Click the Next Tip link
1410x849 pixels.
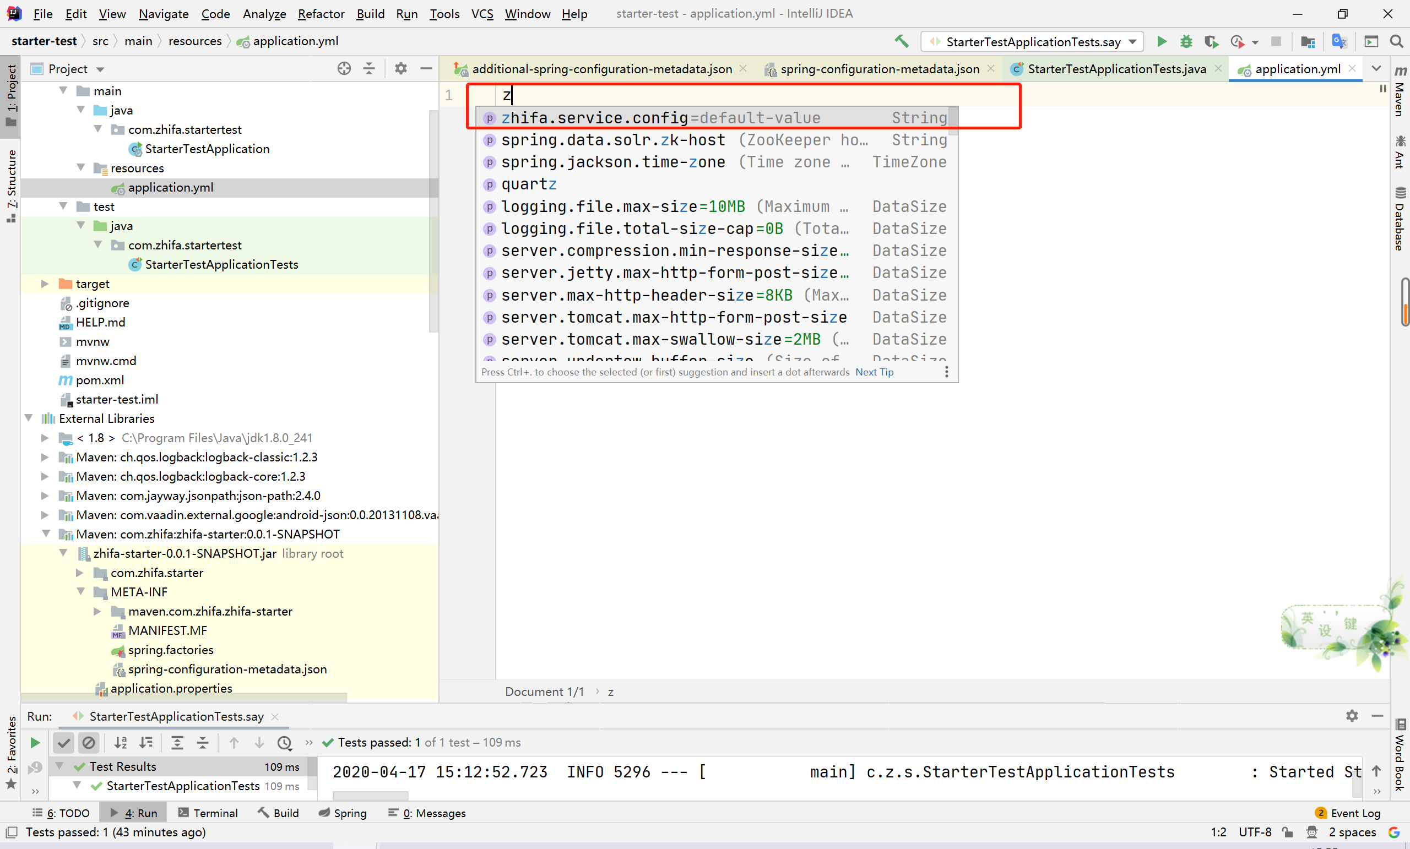(x=874, y=372)
